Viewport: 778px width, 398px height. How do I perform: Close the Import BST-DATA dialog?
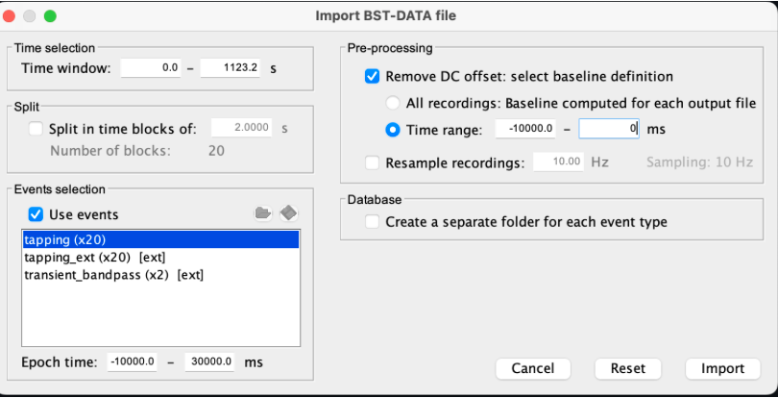tap(12, 16)
